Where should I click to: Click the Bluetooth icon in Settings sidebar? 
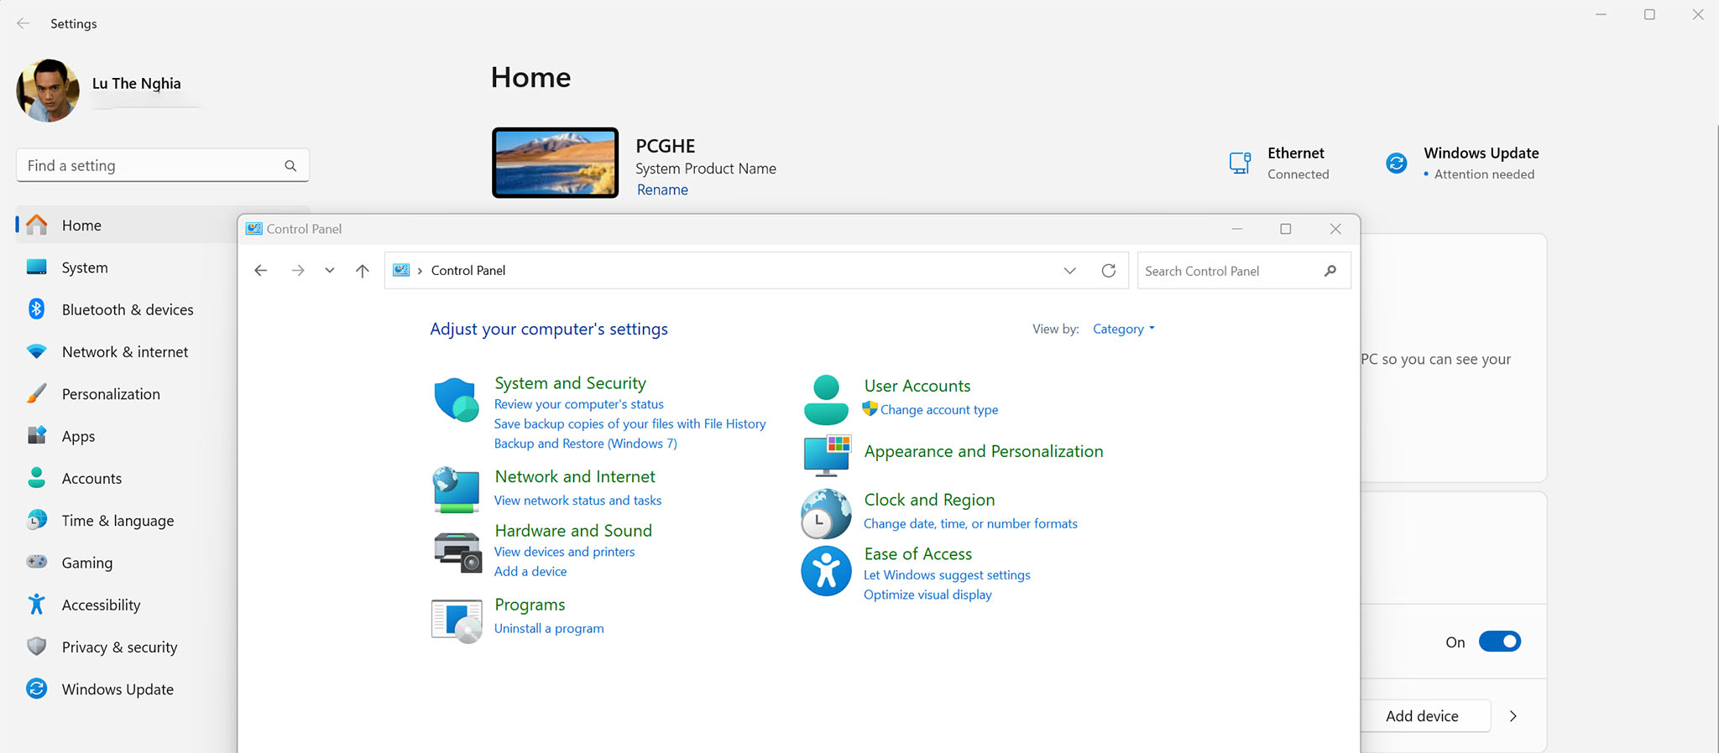coord(36,309)
